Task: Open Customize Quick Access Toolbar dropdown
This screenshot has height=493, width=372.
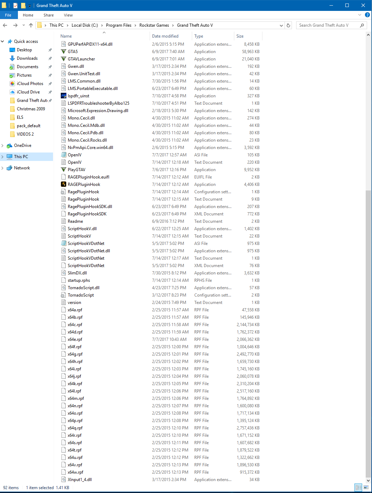Action: coord(30,6)
